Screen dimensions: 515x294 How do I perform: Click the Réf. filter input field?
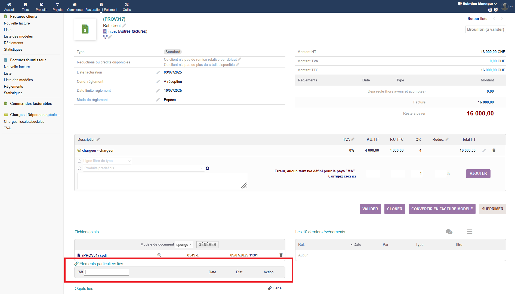click(x=107, y=272)
